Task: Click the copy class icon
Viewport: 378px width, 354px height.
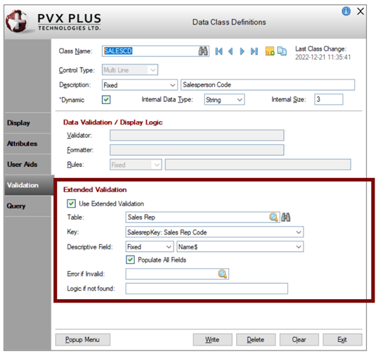Action: [282, 51]
